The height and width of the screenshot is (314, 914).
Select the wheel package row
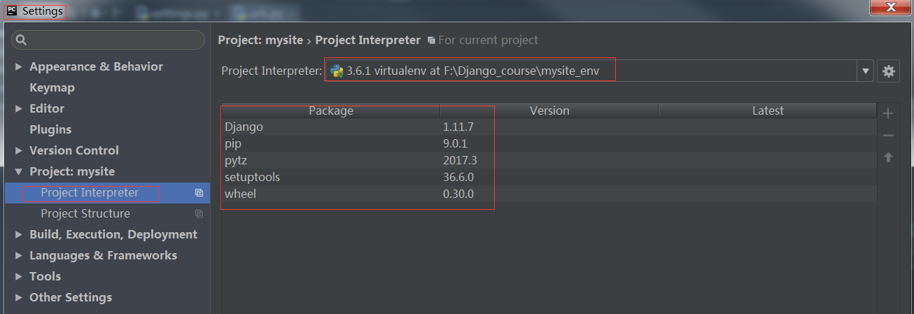[549, 194]
